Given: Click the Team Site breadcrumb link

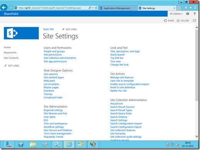Looking at the screenshot, I should pos(48,29).
